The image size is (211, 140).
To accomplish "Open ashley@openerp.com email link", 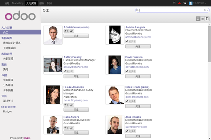I will coord(76,67).
